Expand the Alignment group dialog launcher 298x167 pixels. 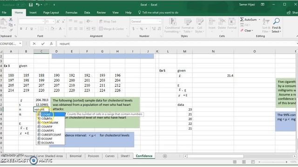[x=128, y=36]
